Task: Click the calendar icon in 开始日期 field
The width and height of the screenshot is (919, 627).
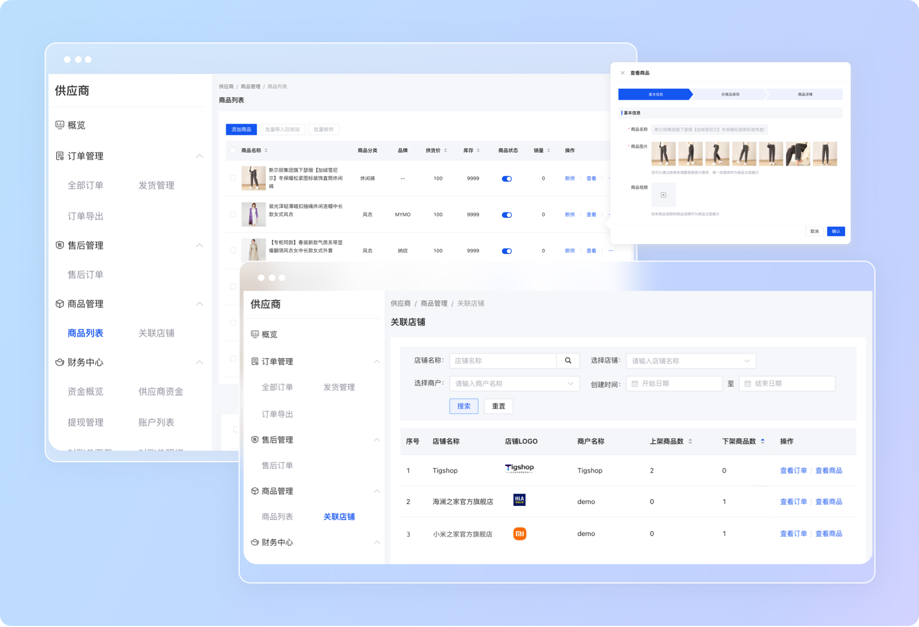Action: coord(635,383)
